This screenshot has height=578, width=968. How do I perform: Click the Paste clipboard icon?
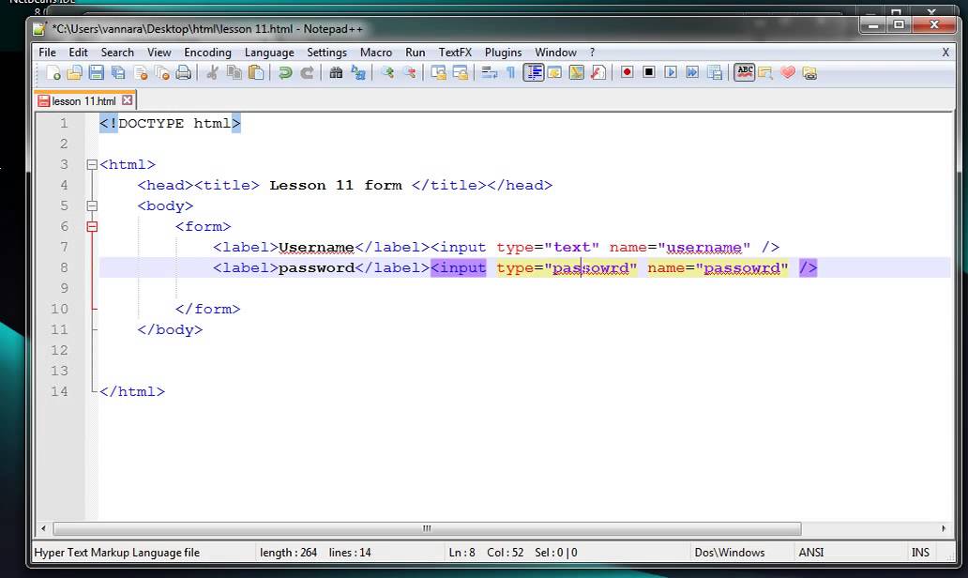point(256,73)
